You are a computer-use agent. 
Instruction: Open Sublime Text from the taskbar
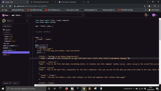coord(90,89)
